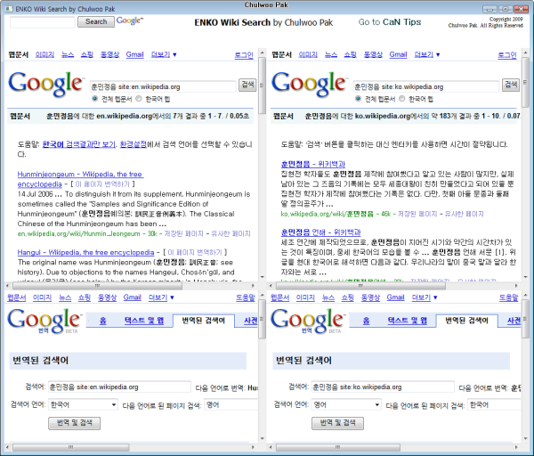Open 훈민정음 - 위키백과 result link

(312, 164)
